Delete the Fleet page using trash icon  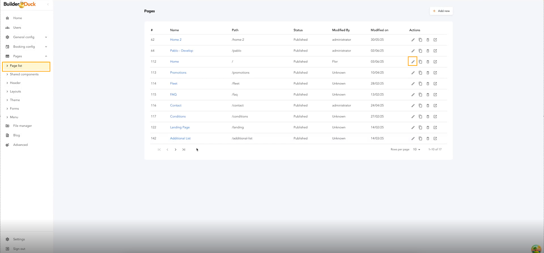coord(428,83)
